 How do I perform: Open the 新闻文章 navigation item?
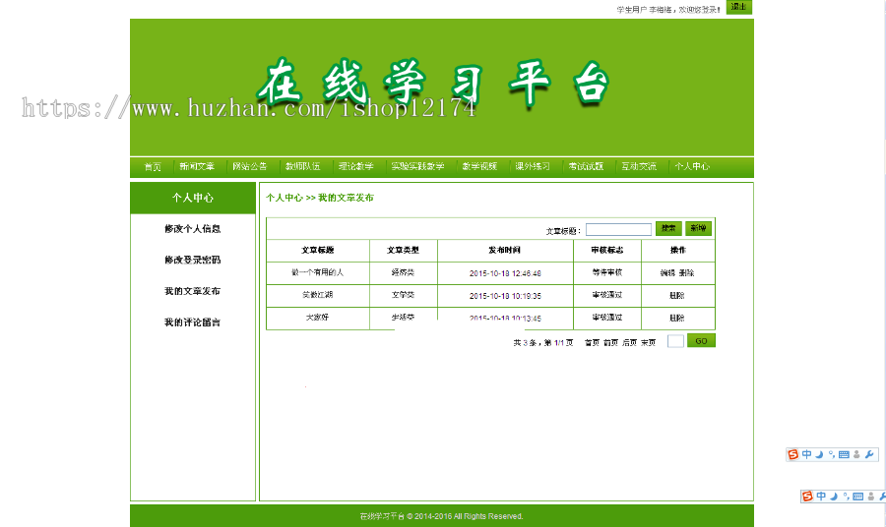[x=197, y=166]
